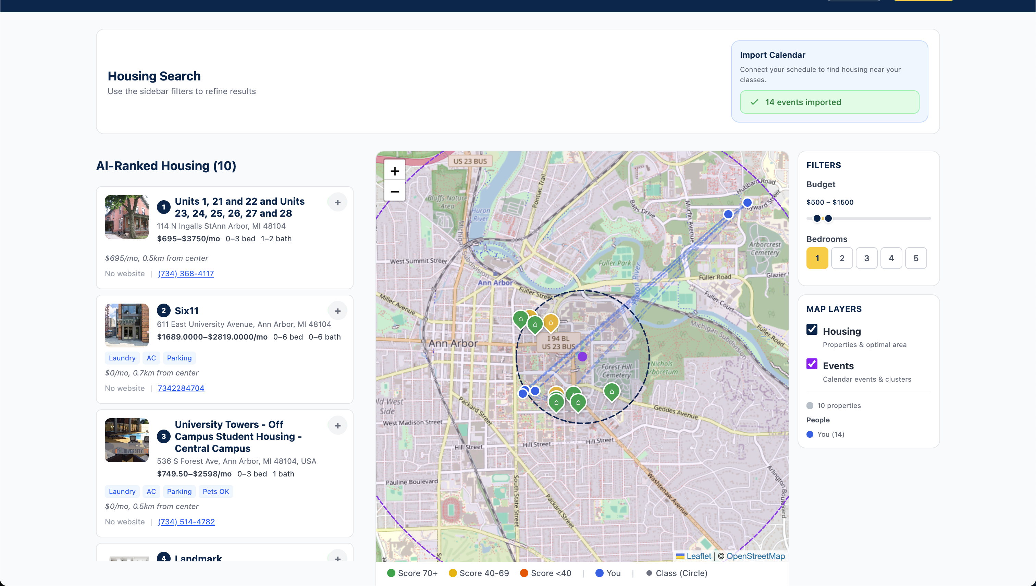1036x586 pixels.
Task: Toggle the Events map layer checkbox
Action: (812, 364)
